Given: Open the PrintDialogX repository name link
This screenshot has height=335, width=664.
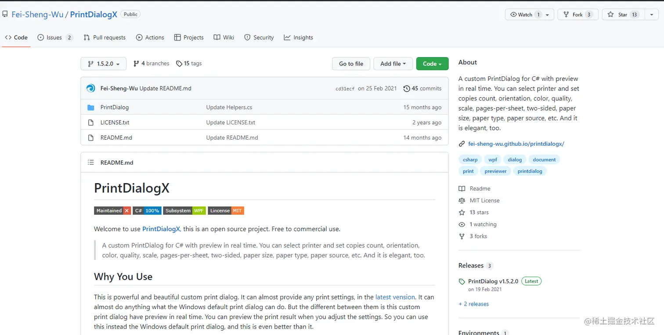Looking at the screenshot, I should [x=94, y=14].
